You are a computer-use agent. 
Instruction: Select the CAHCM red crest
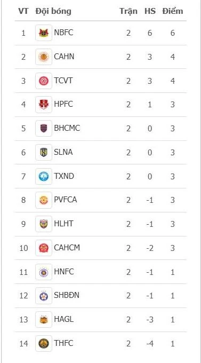pyautogui.click(x=44, y=248)
